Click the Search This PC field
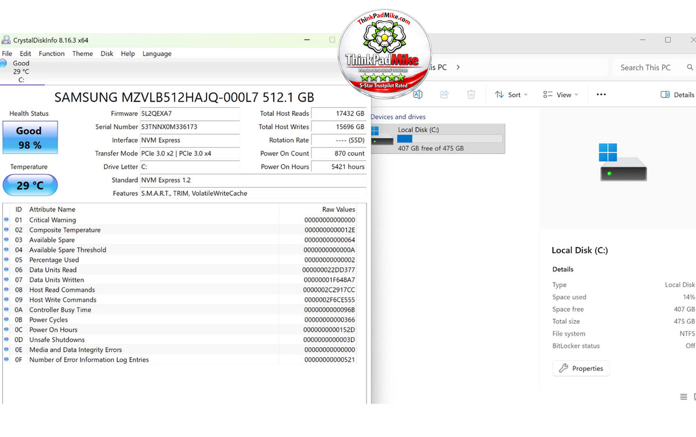Viewport: 696px width, 437px height. (x=654, y=67)
